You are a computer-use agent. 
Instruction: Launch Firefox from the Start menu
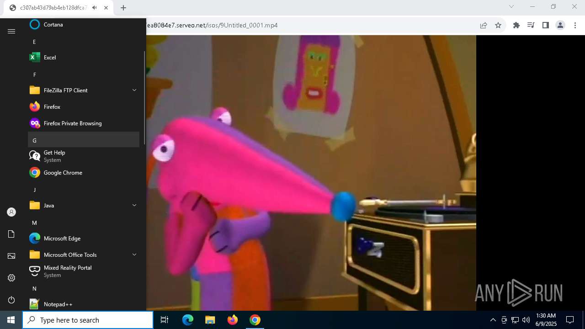pyautogui.click(x=84, y=107)
